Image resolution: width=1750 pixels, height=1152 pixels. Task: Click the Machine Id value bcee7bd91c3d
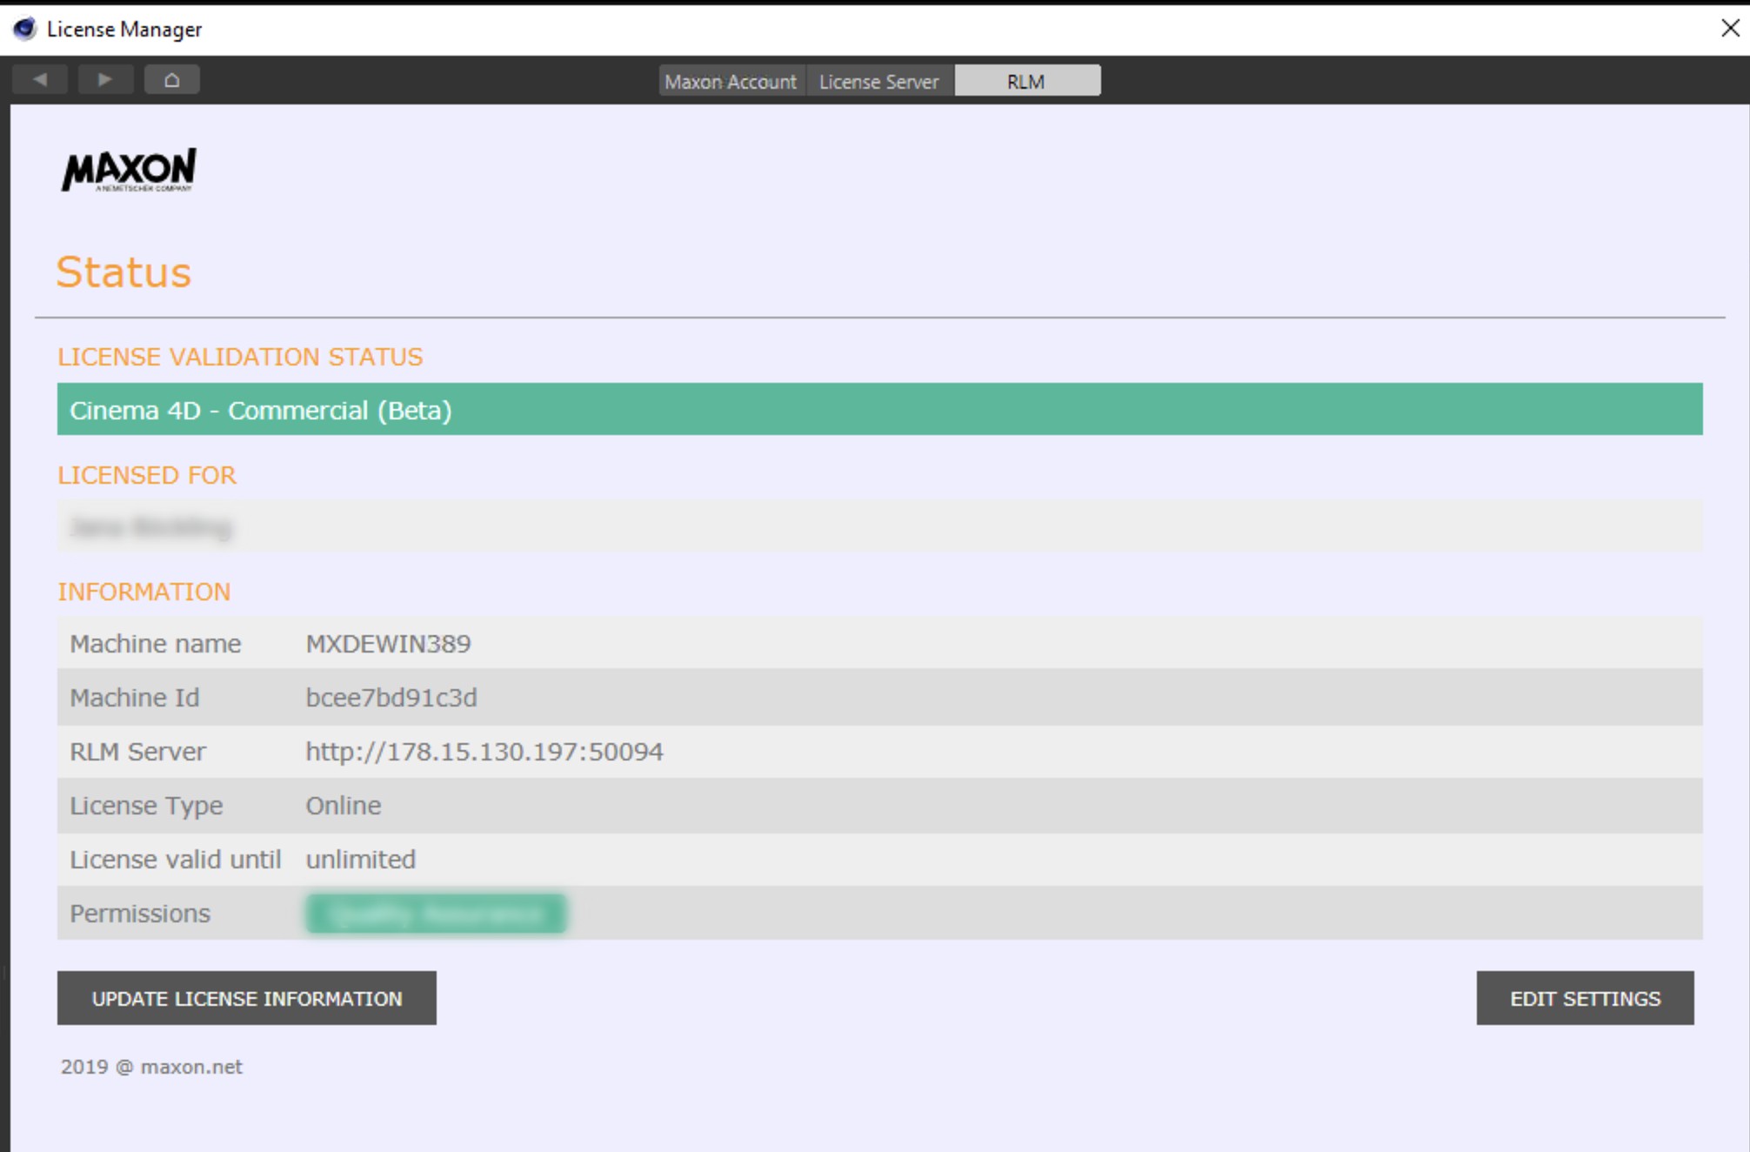[391, 698]
